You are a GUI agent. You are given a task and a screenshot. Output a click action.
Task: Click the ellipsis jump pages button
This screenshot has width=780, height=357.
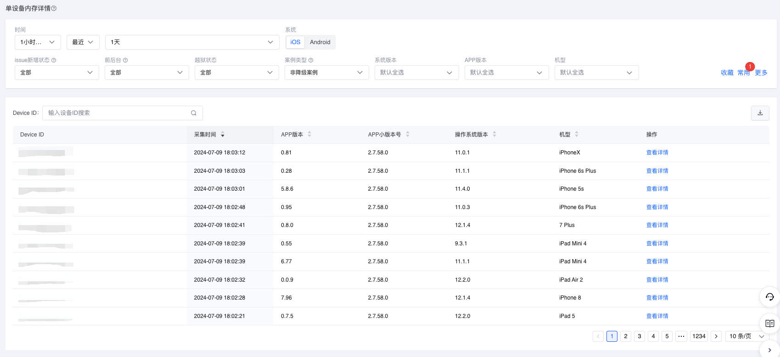point(681,336)
